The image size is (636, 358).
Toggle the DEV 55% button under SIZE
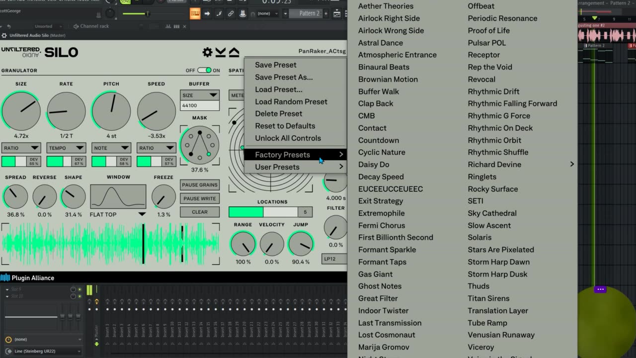(34, 162)
